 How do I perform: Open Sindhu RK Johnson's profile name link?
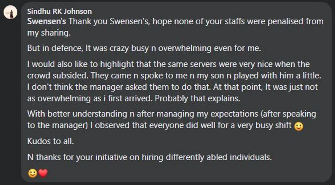click(59, 12)
